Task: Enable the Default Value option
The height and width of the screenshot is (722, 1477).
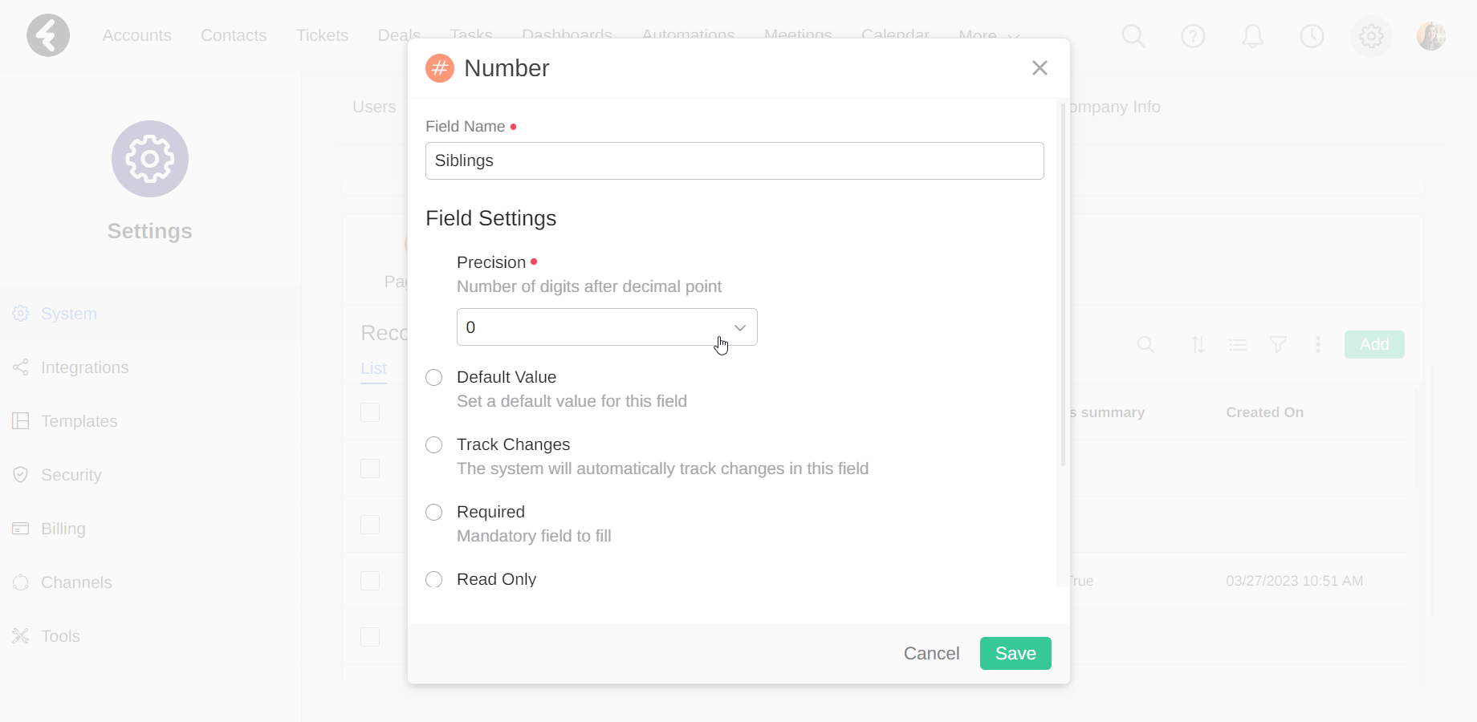Action: click(433, 378)
